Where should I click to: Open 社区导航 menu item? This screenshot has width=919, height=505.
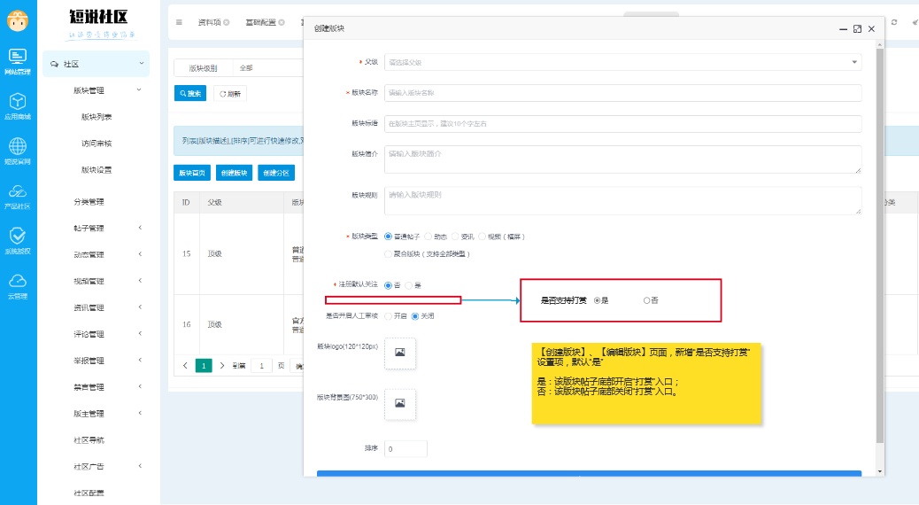point(89,440)
